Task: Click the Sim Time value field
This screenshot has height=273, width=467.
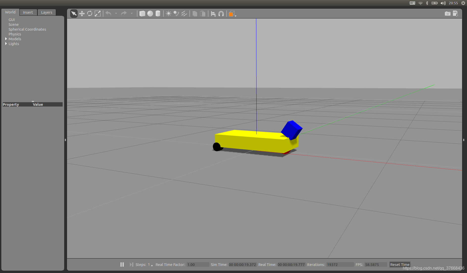Action: click(242, 265)
